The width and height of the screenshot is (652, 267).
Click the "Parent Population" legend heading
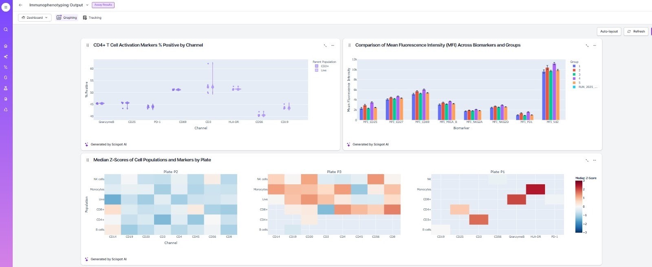[324, 62]
